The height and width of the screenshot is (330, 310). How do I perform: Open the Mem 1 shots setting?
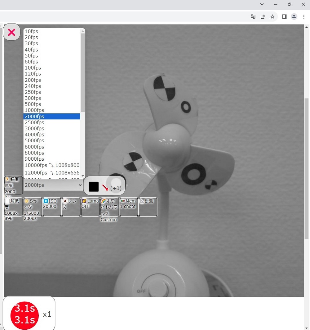[x=129, y=207]
